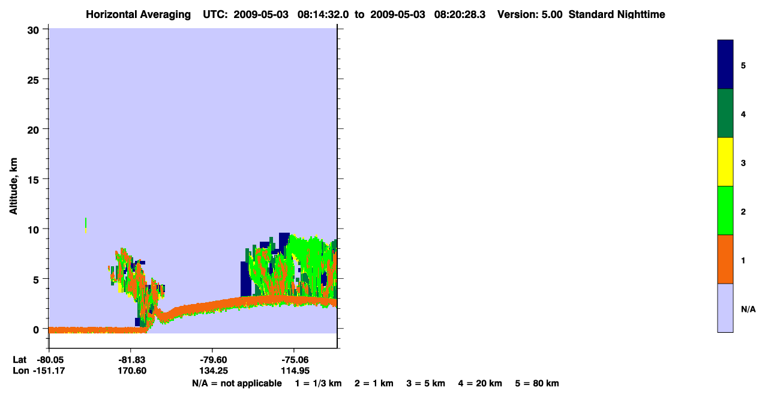Click the latitude value -75.06
Image resolution: width=780 pixels, height=400 pixels.
click(294, 359)
